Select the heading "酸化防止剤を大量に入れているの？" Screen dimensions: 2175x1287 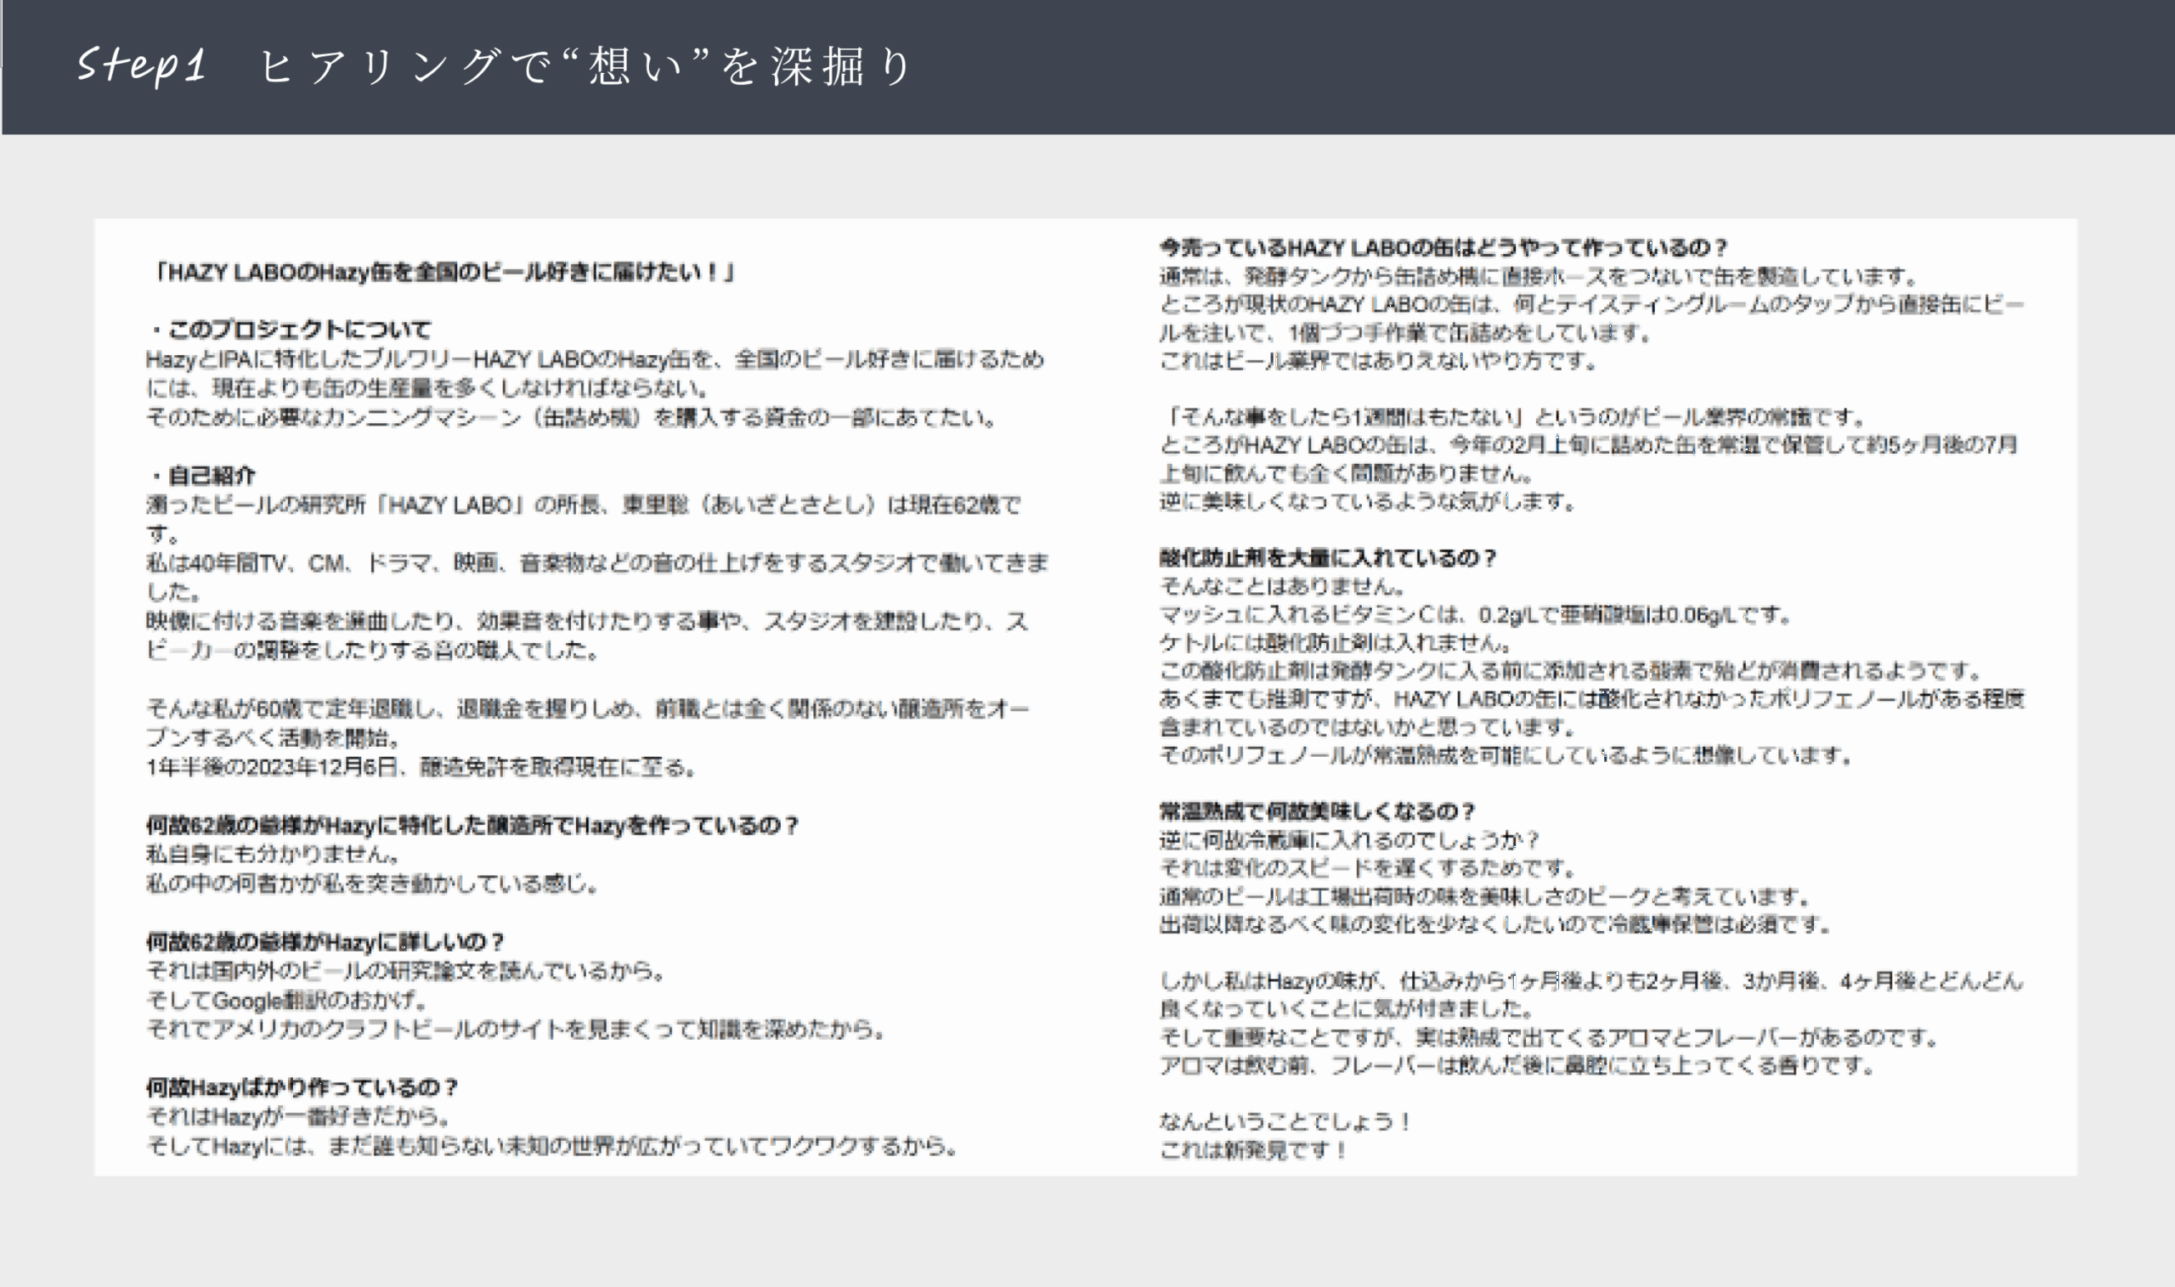point(1328,557)
